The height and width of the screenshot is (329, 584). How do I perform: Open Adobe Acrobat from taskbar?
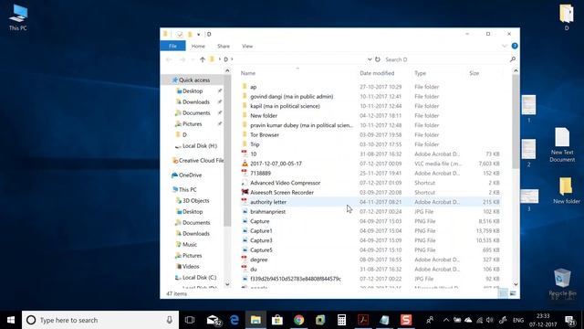(363, 320)
